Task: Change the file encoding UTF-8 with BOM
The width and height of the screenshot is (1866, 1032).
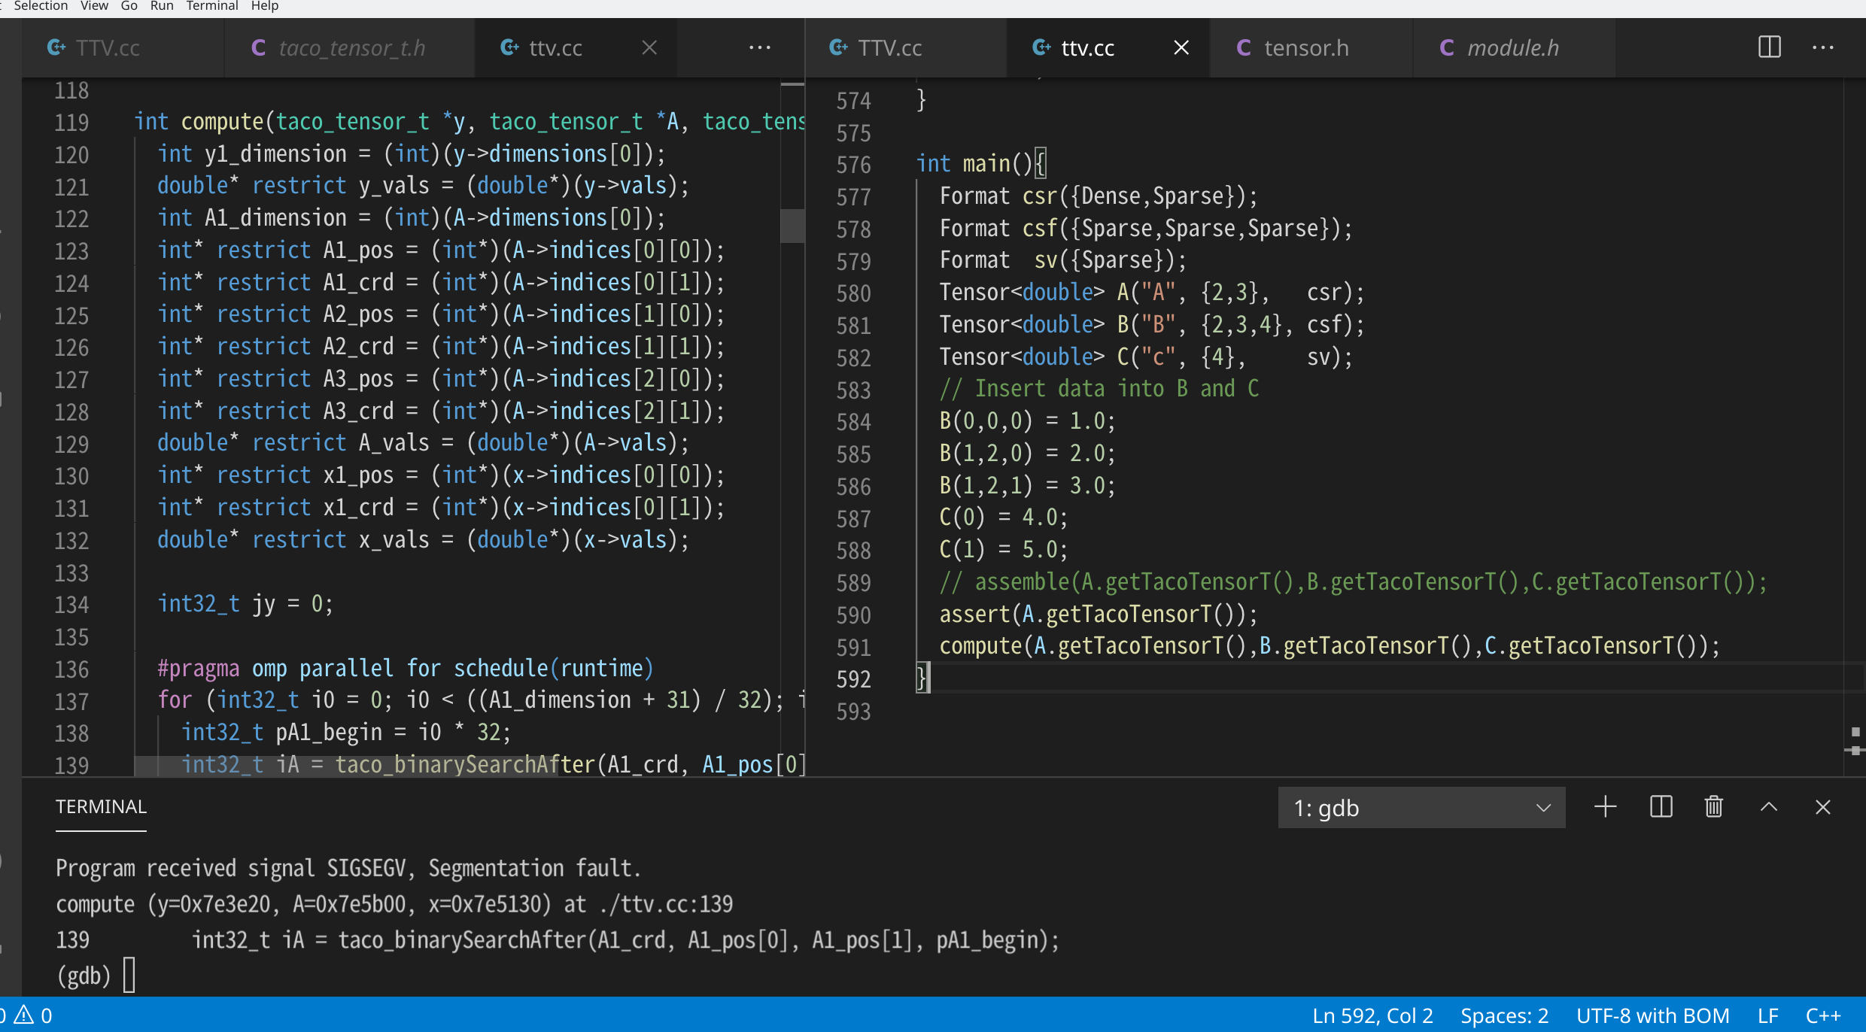Action: [1652, 1014]
